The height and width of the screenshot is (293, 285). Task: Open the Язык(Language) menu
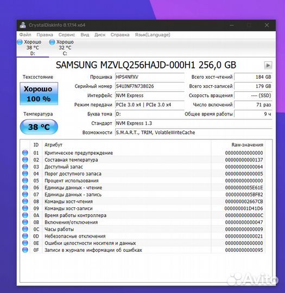(153, 35)
